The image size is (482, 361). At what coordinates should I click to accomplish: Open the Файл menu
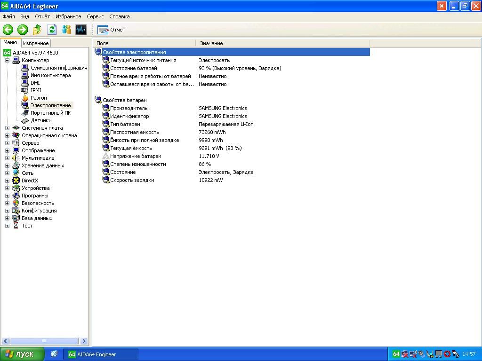(8, 16)
